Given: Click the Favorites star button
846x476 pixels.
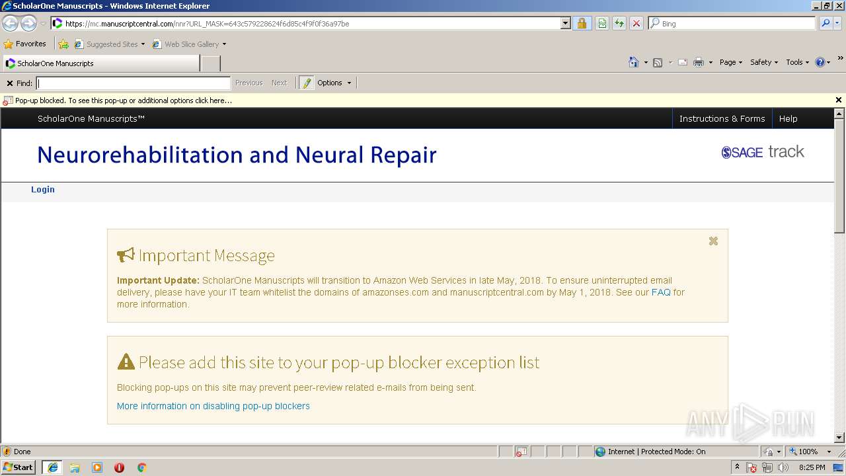Looking at the screenshot, I should coord(25,44).
